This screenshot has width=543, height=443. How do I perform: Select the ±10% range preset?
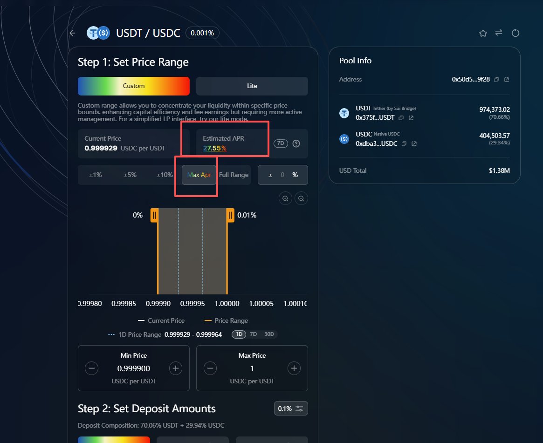coord(165,175)
